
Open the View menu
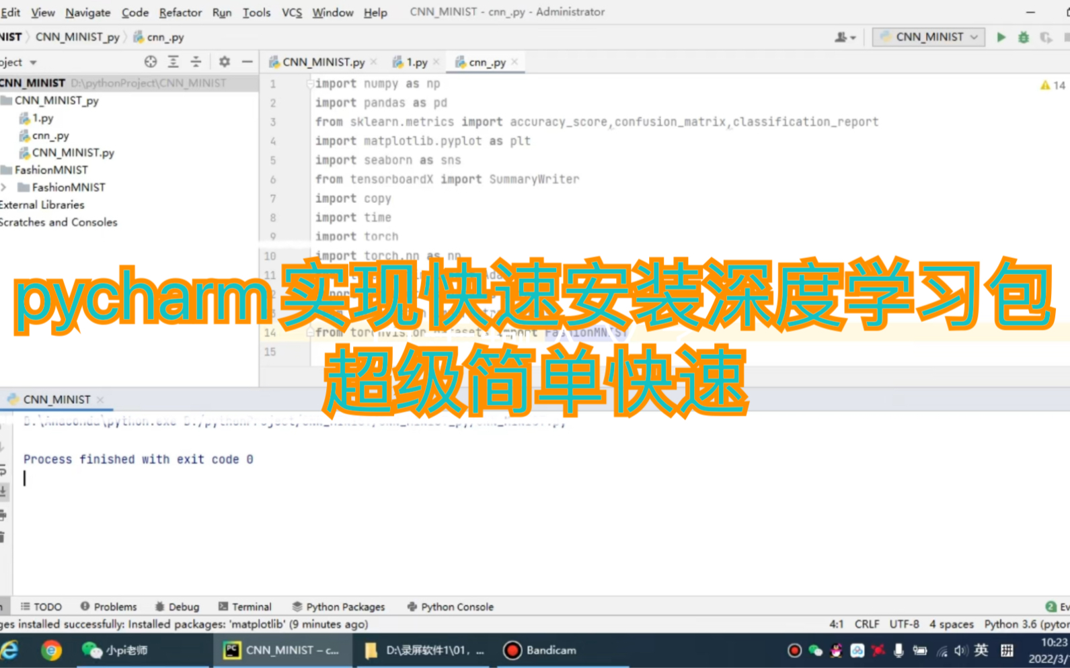pyautogui.click(x=43, y=12)
